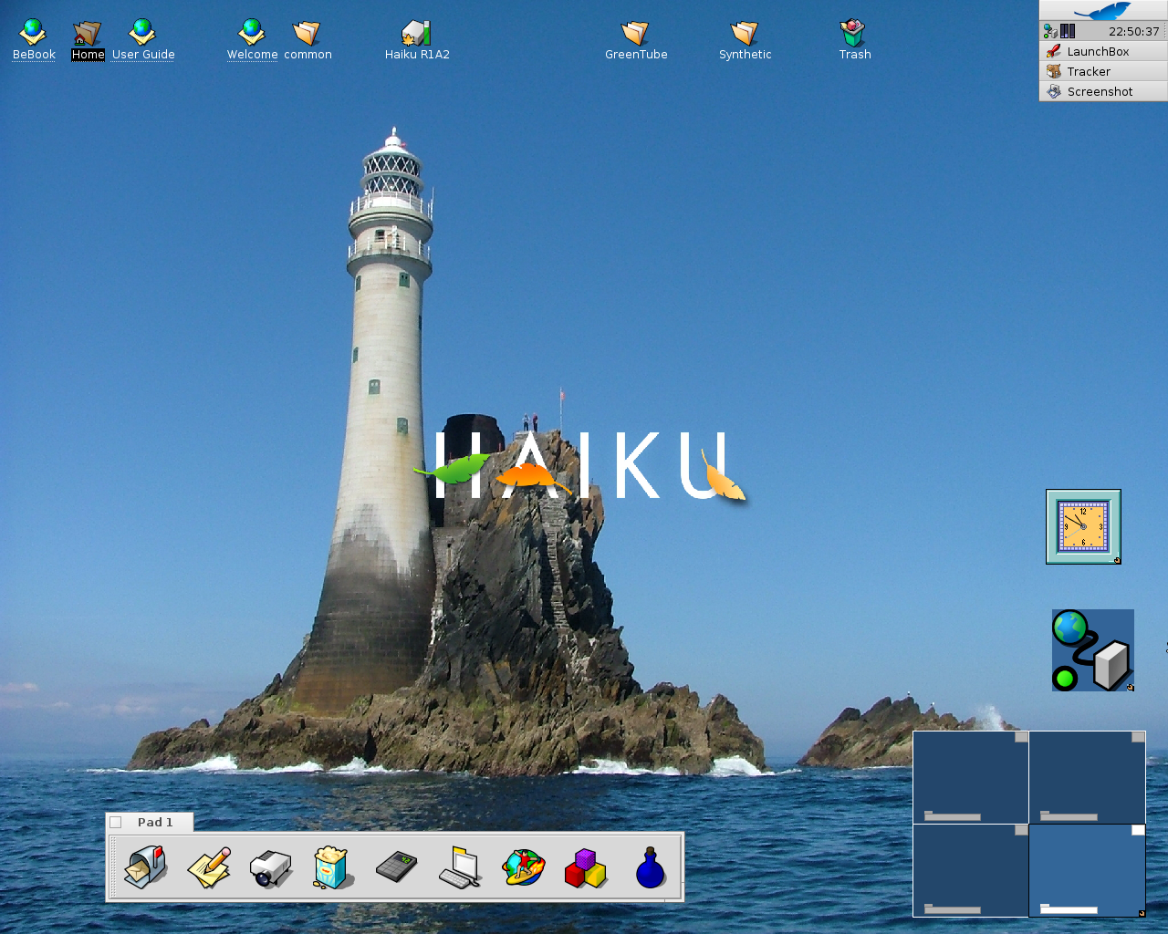Launch the computer-with-folder icon in Pad 1
This screenshot has width=1168, height=934.
pyautogui.click(x=460, y=867)
